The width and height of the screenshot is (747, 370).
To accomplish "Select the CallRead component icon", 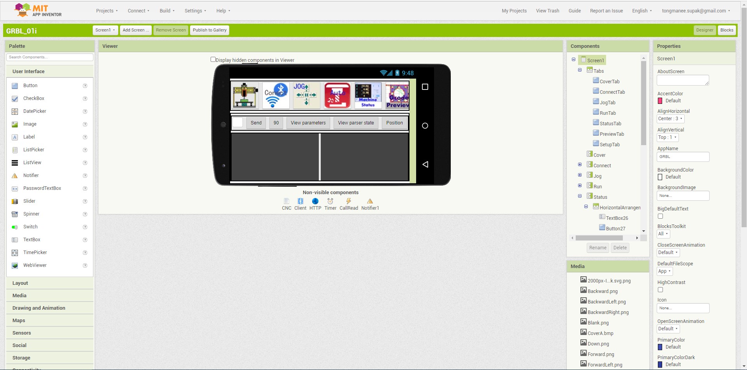I will click(x=349, y=201).
